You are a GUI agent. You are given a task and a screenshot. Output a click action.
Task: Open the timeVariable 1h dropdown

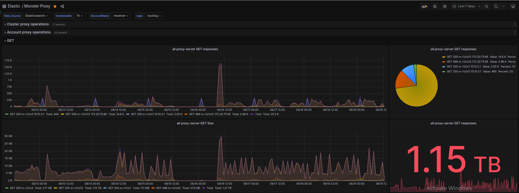[80, 16]
